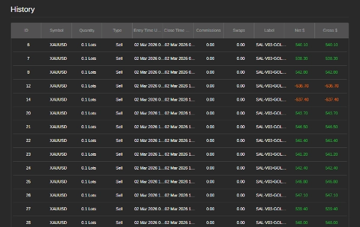360x227 pixels.
Task: Sort by the Symbol column header
Action: (x=56, y=31)
